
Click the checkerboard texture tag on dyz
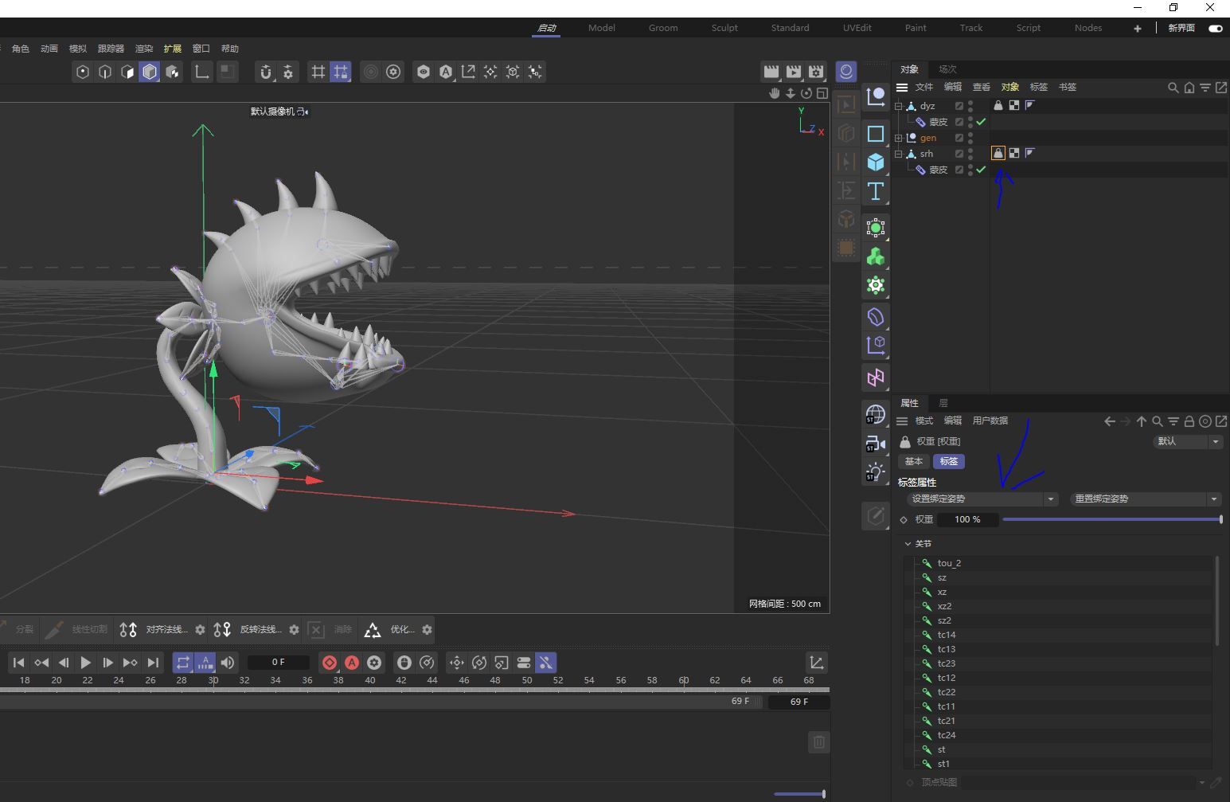click(x=1014, y=105)
